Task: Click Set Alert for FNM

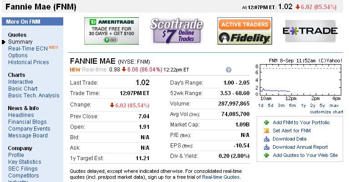Action: point(292,131)
